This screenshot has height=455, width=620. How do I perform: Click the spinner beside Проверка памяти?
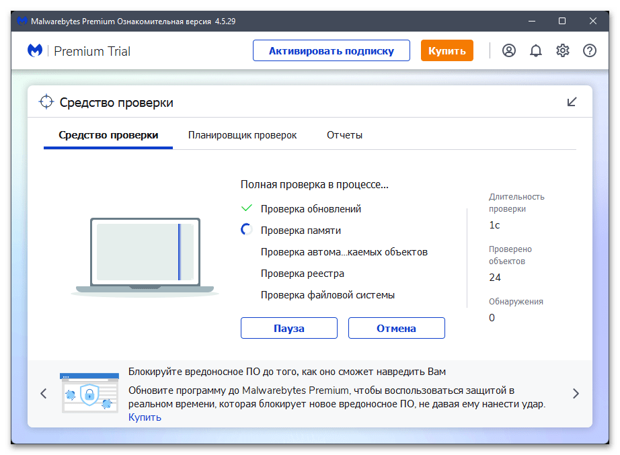tap(246, 230)
